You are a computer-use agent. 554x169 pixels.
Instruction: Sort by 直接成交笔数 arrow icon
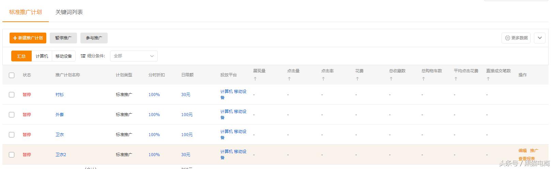(x=488, y=79)
